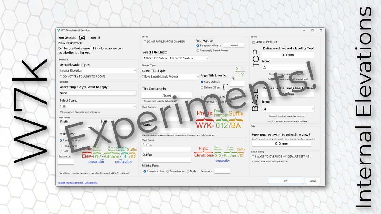Viewport: 381px width, 214px height.
Task: Open the Top from-level dropdown L5
Action: point(288,67)
